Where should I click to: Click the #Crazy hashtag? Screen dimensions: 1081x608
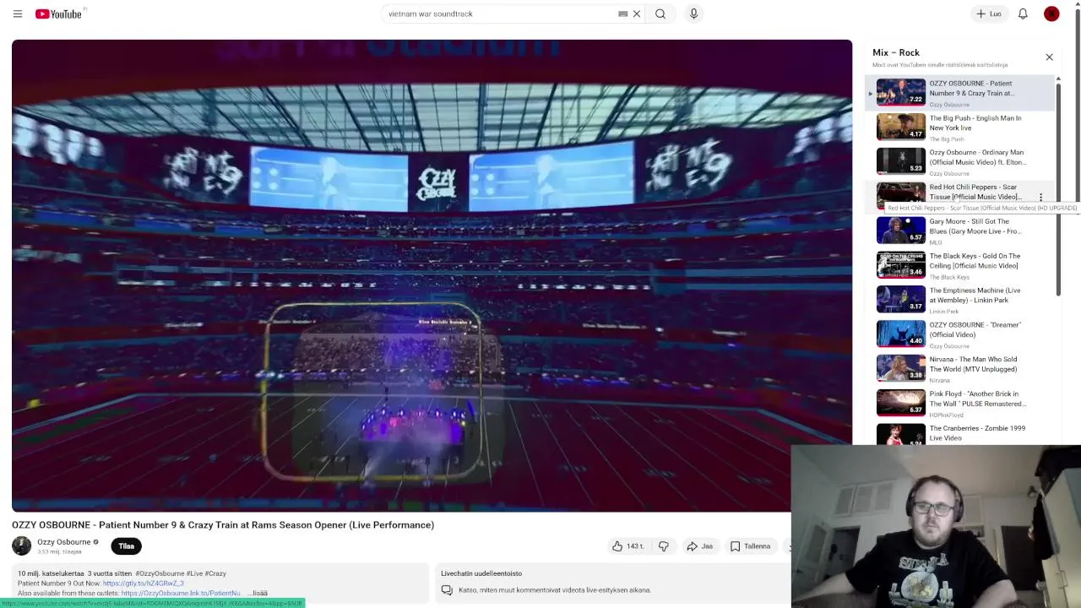tap(215, 573)
